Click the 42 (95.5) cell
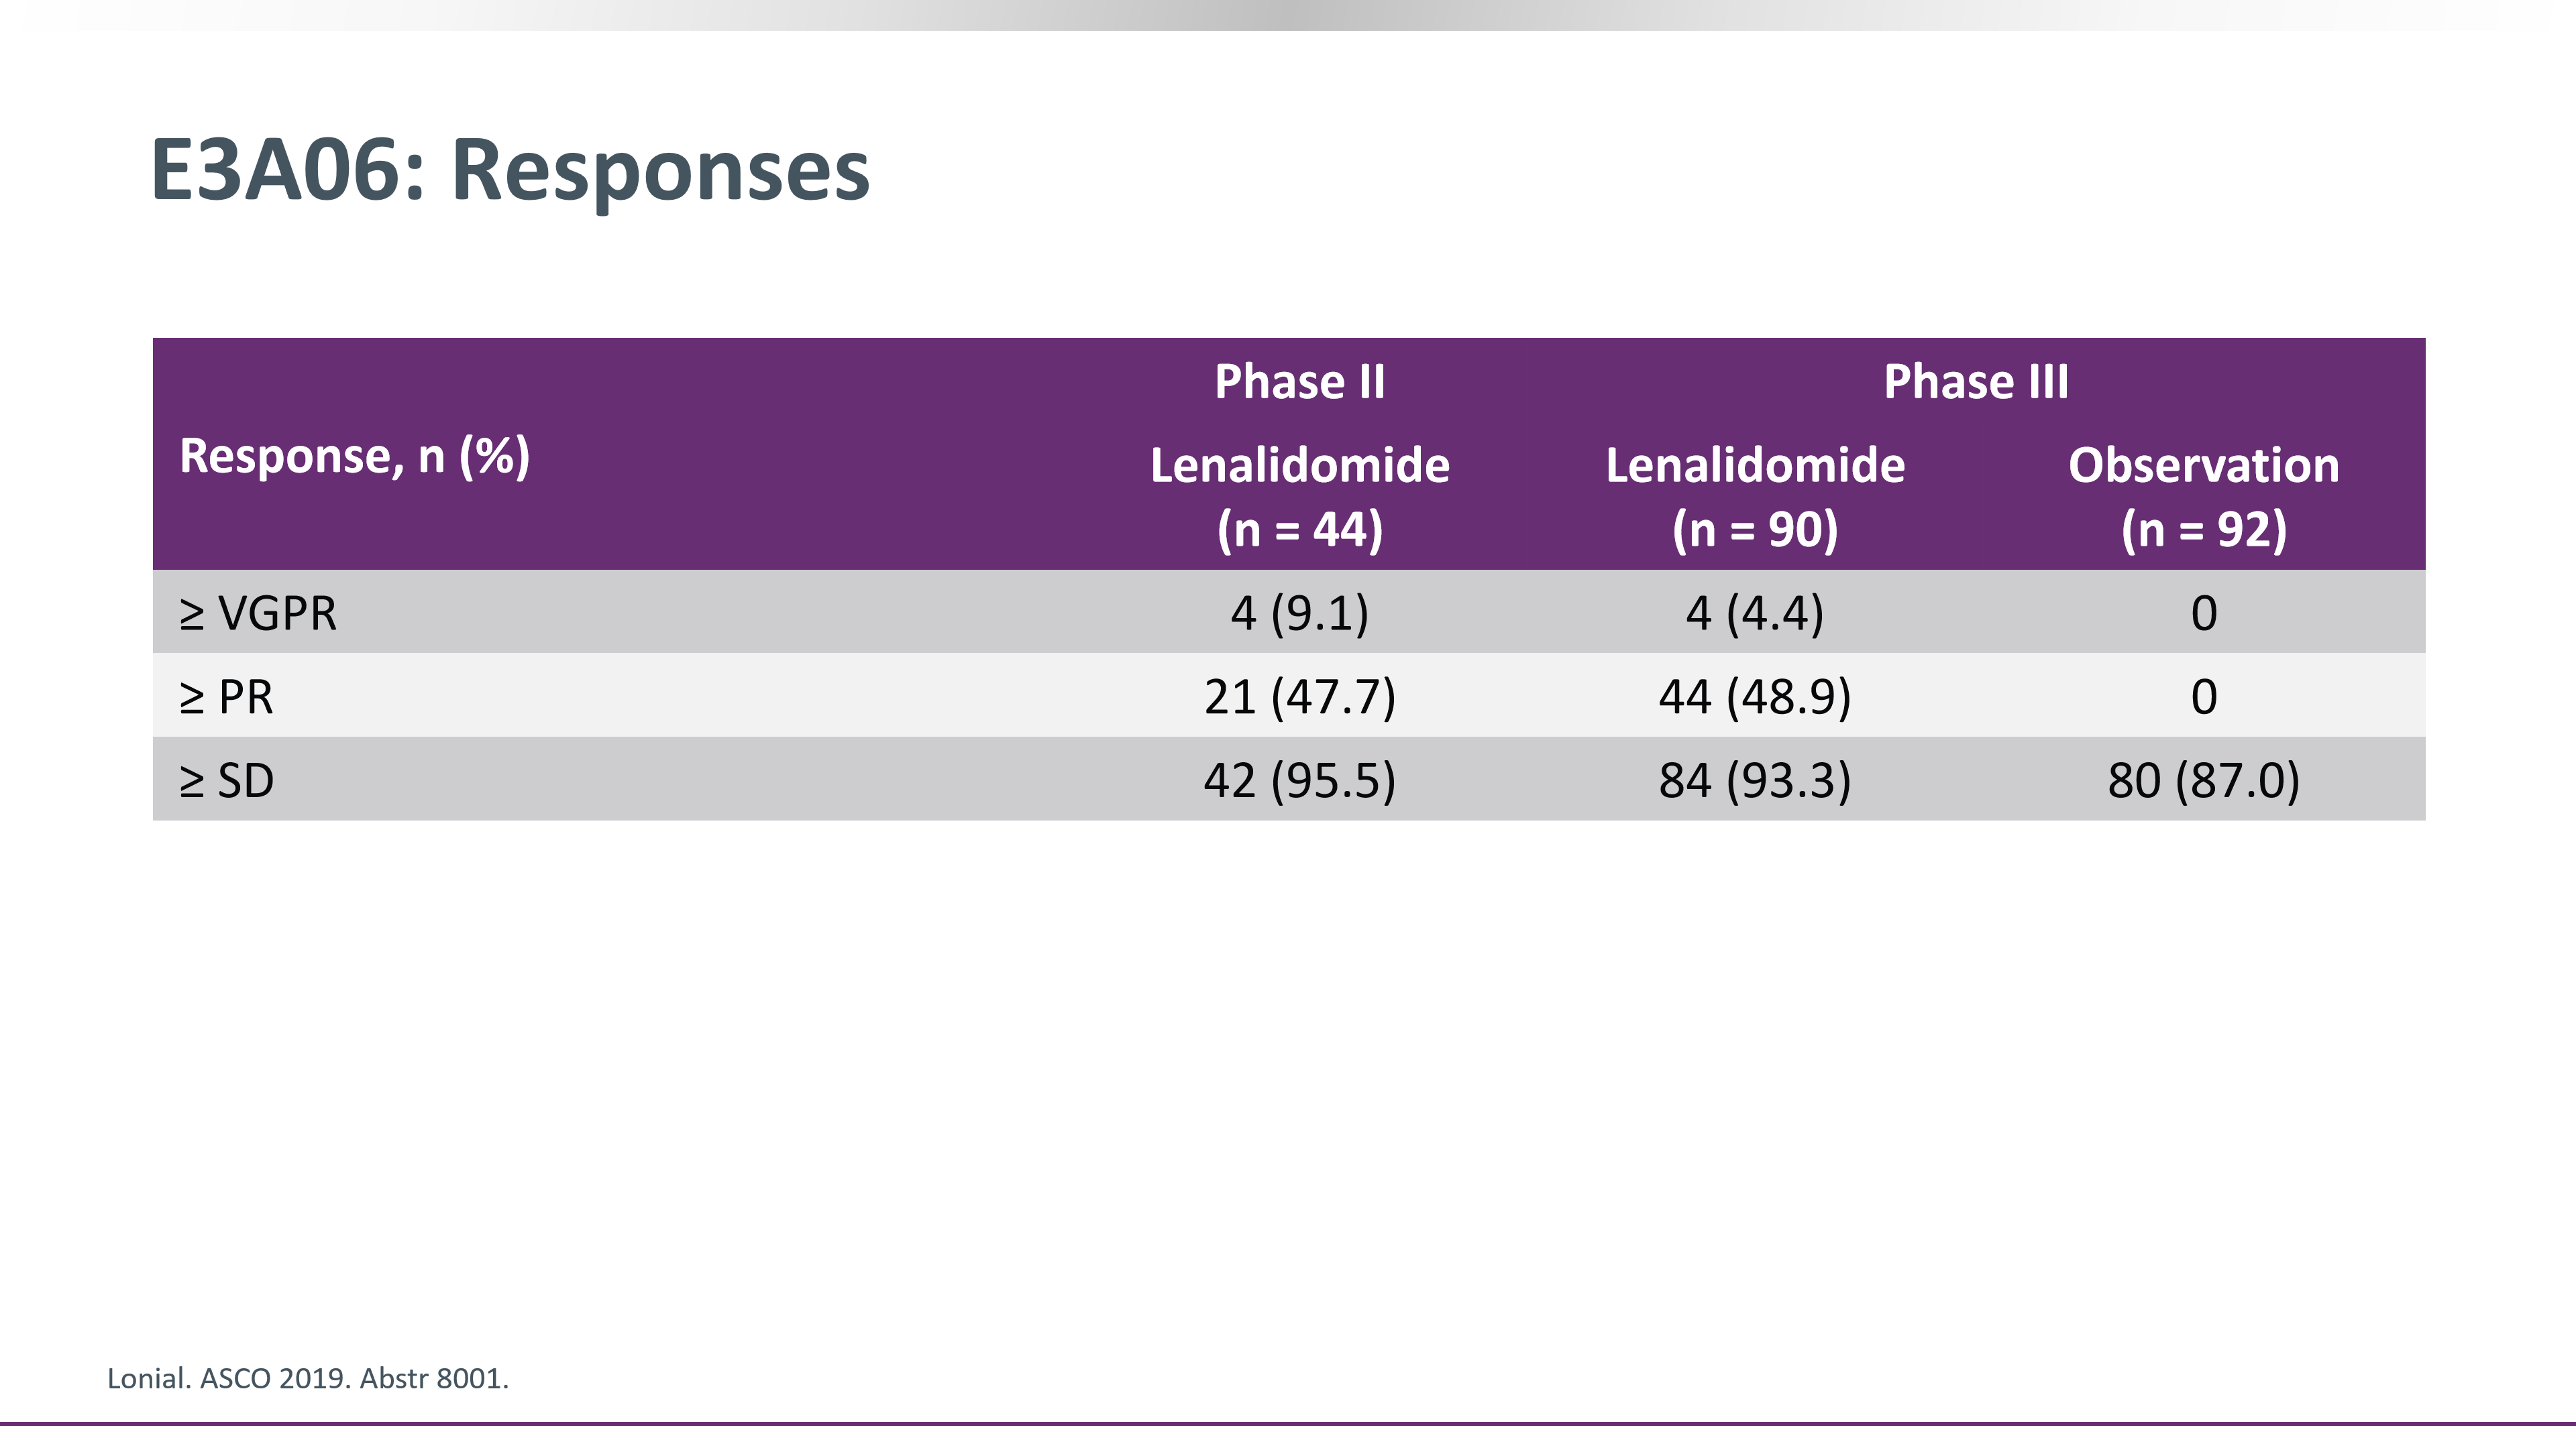This screenshot has width=2576, height=1448. [1299, 780]
